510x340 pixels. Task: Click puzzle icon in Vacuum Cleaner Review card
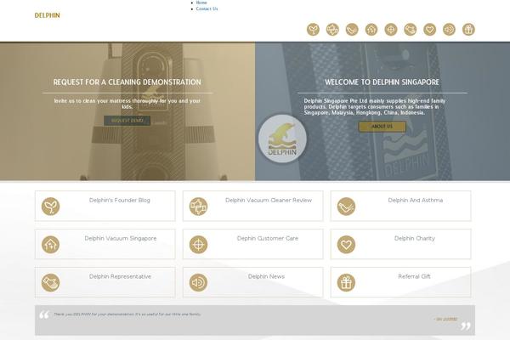point(198,207)
